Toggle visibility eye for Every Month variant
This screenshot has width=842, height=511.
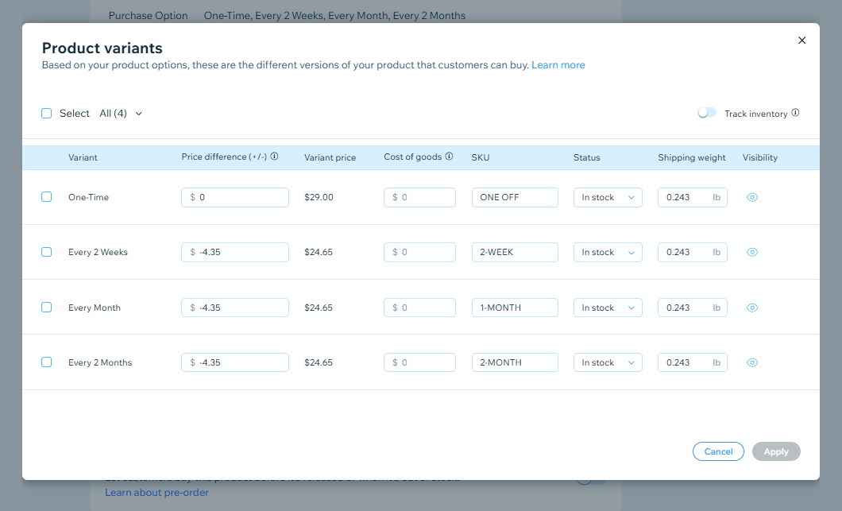[752, 308]
